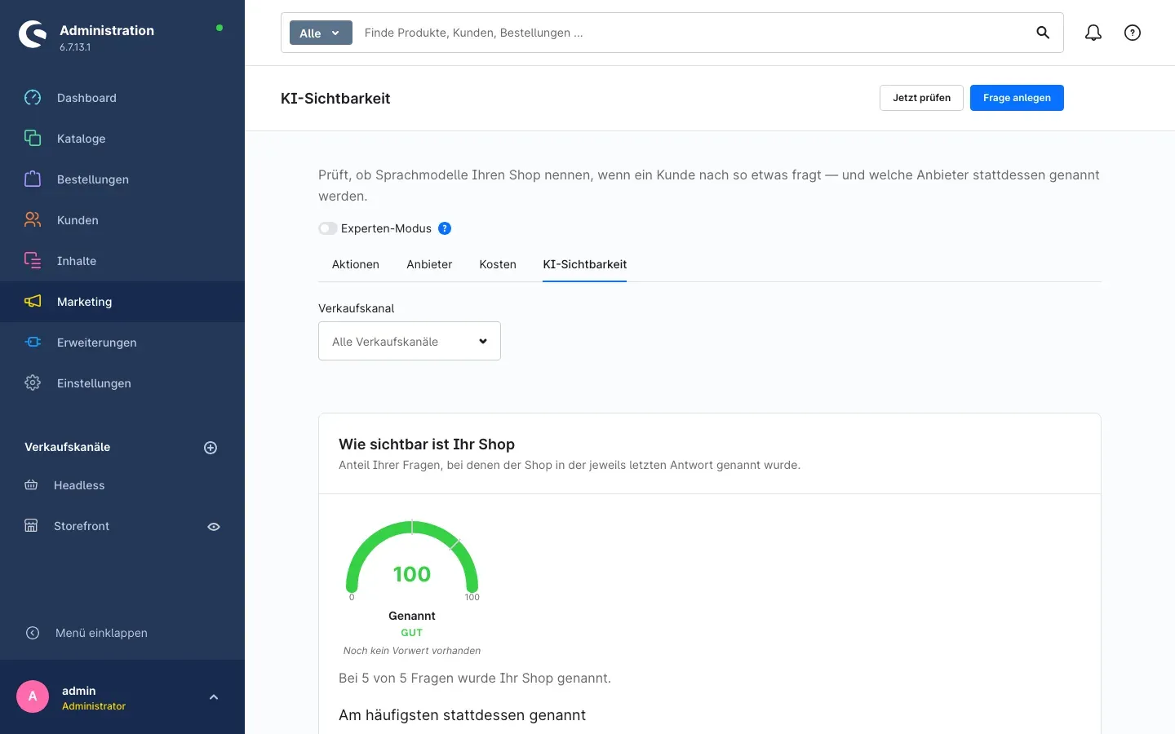Switch to the Aktionen tab

pos(356,264)
